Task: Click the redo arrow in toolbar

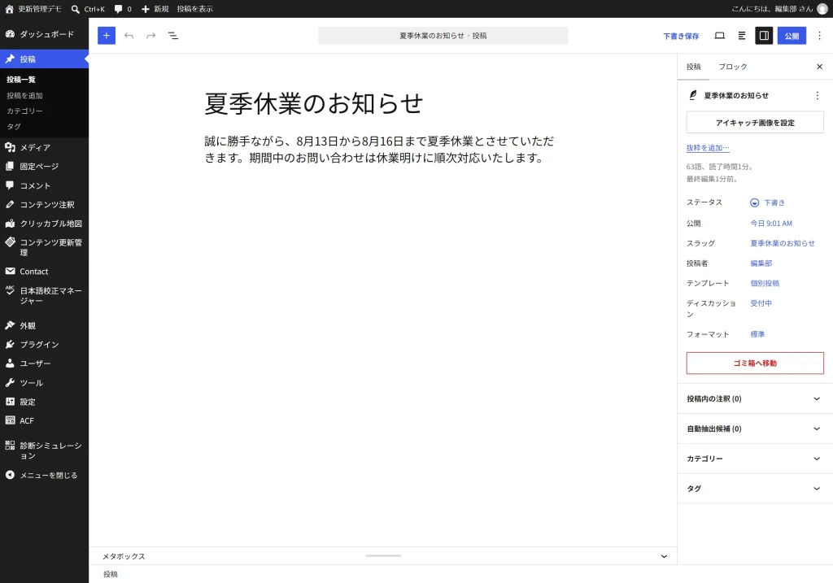Action: pos(150,36)
